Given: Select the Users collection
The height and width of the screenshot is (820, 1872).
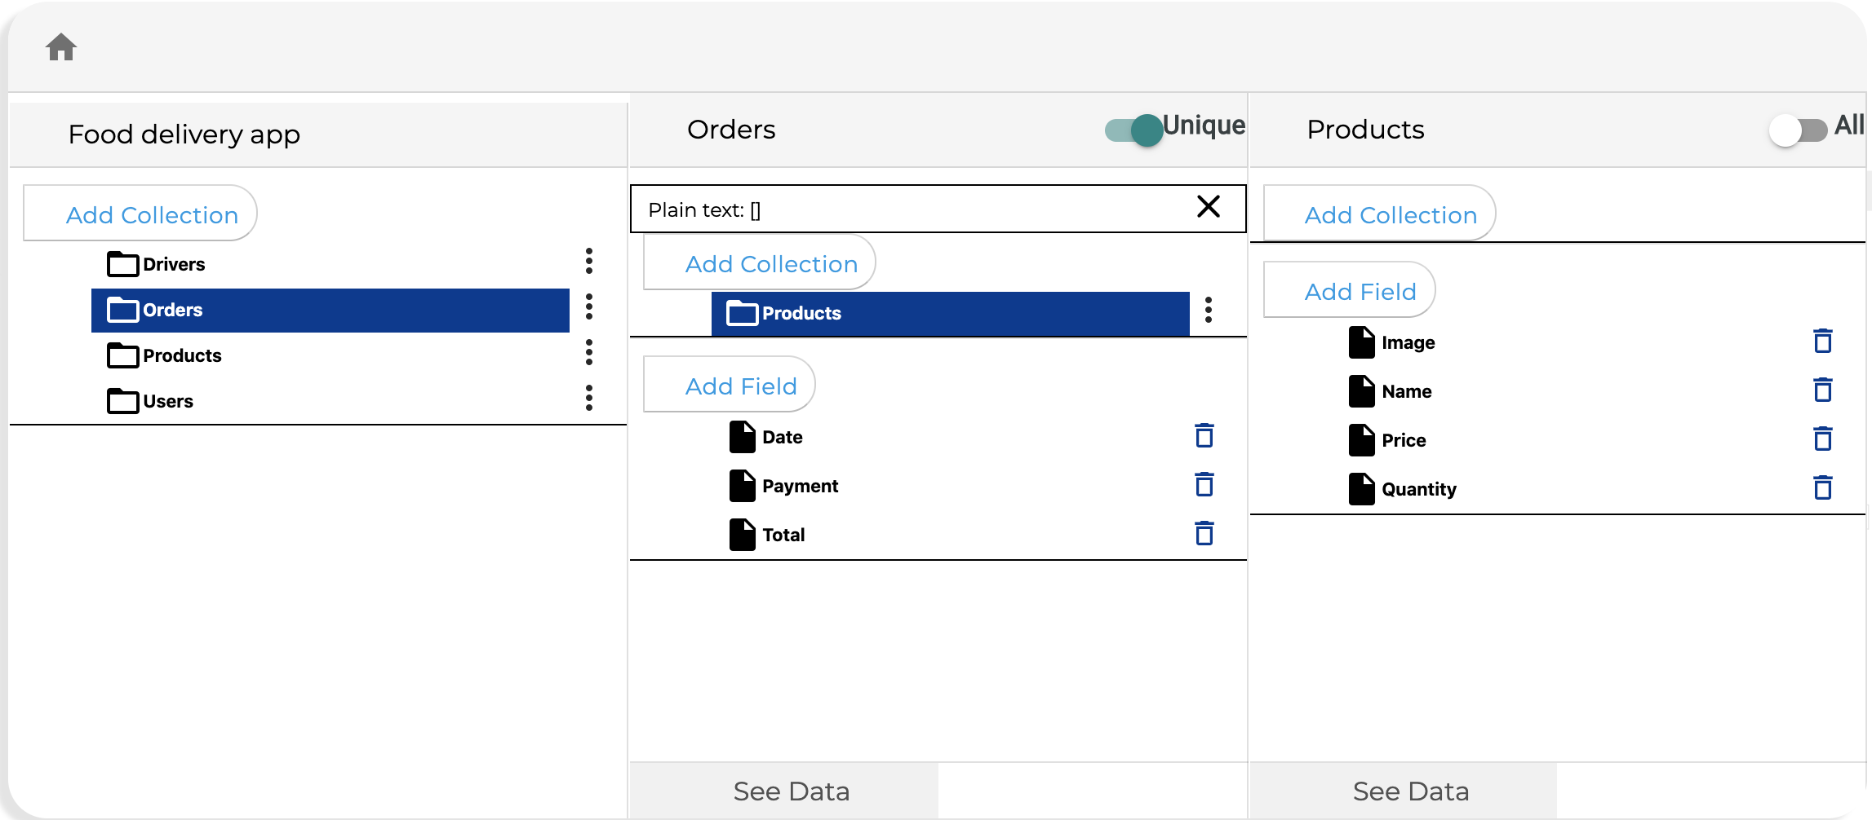Looking at the screenshot, I should pos(330,401).
